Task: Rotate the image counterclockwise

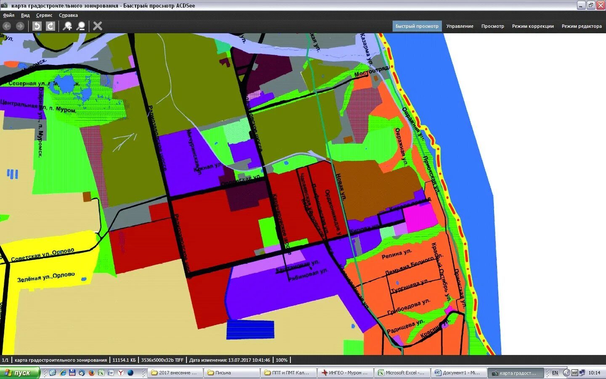Action: pos(37,26)
